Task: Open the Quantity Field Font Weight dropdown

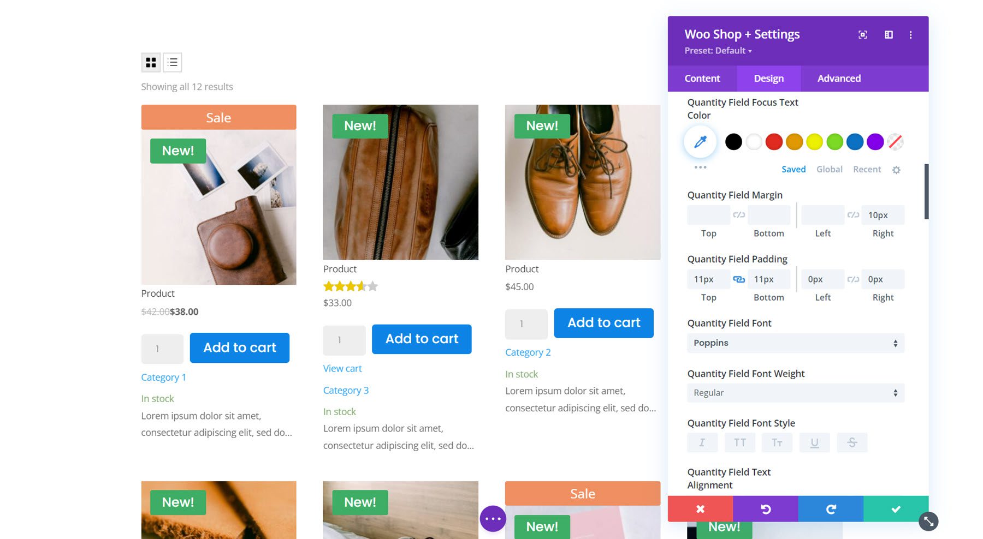Action: coord(795,393)
